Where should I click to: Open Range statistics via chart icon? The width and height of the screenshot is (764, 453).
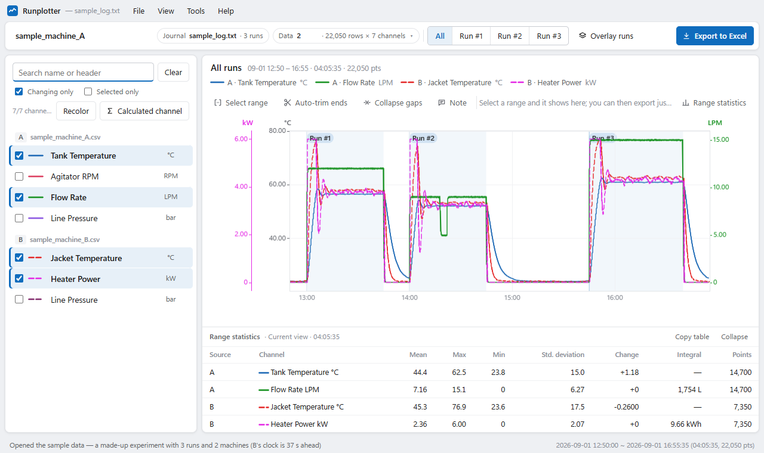pos(686,103)
